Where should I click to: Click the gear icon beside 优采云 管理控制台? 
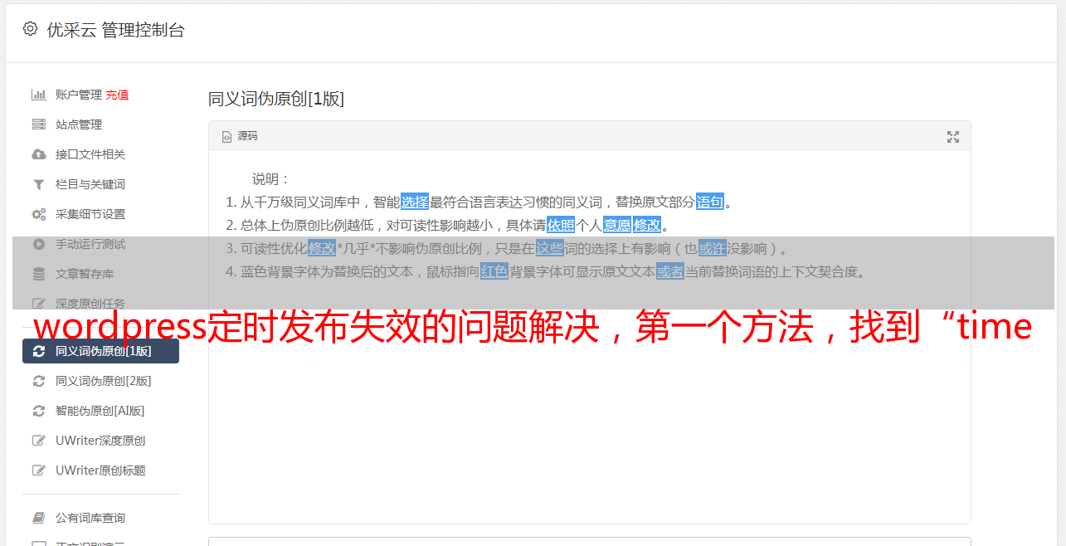coord(31,29)
